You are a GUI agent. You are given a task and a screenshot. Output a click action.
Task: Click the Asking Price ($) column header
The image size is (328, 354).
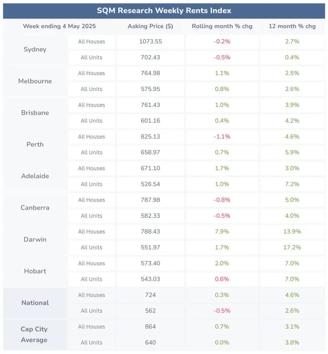150,26
